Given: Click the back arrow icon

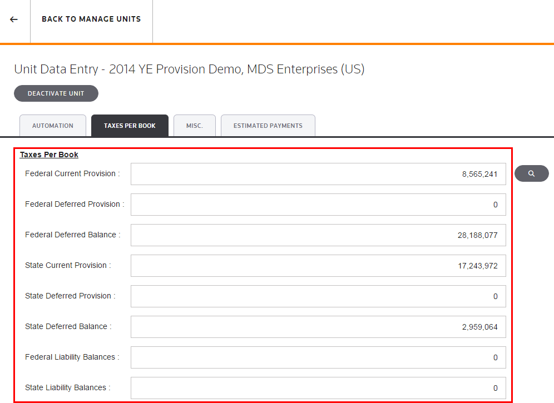Looking at the screenshot, I should (x=14, y=19).
